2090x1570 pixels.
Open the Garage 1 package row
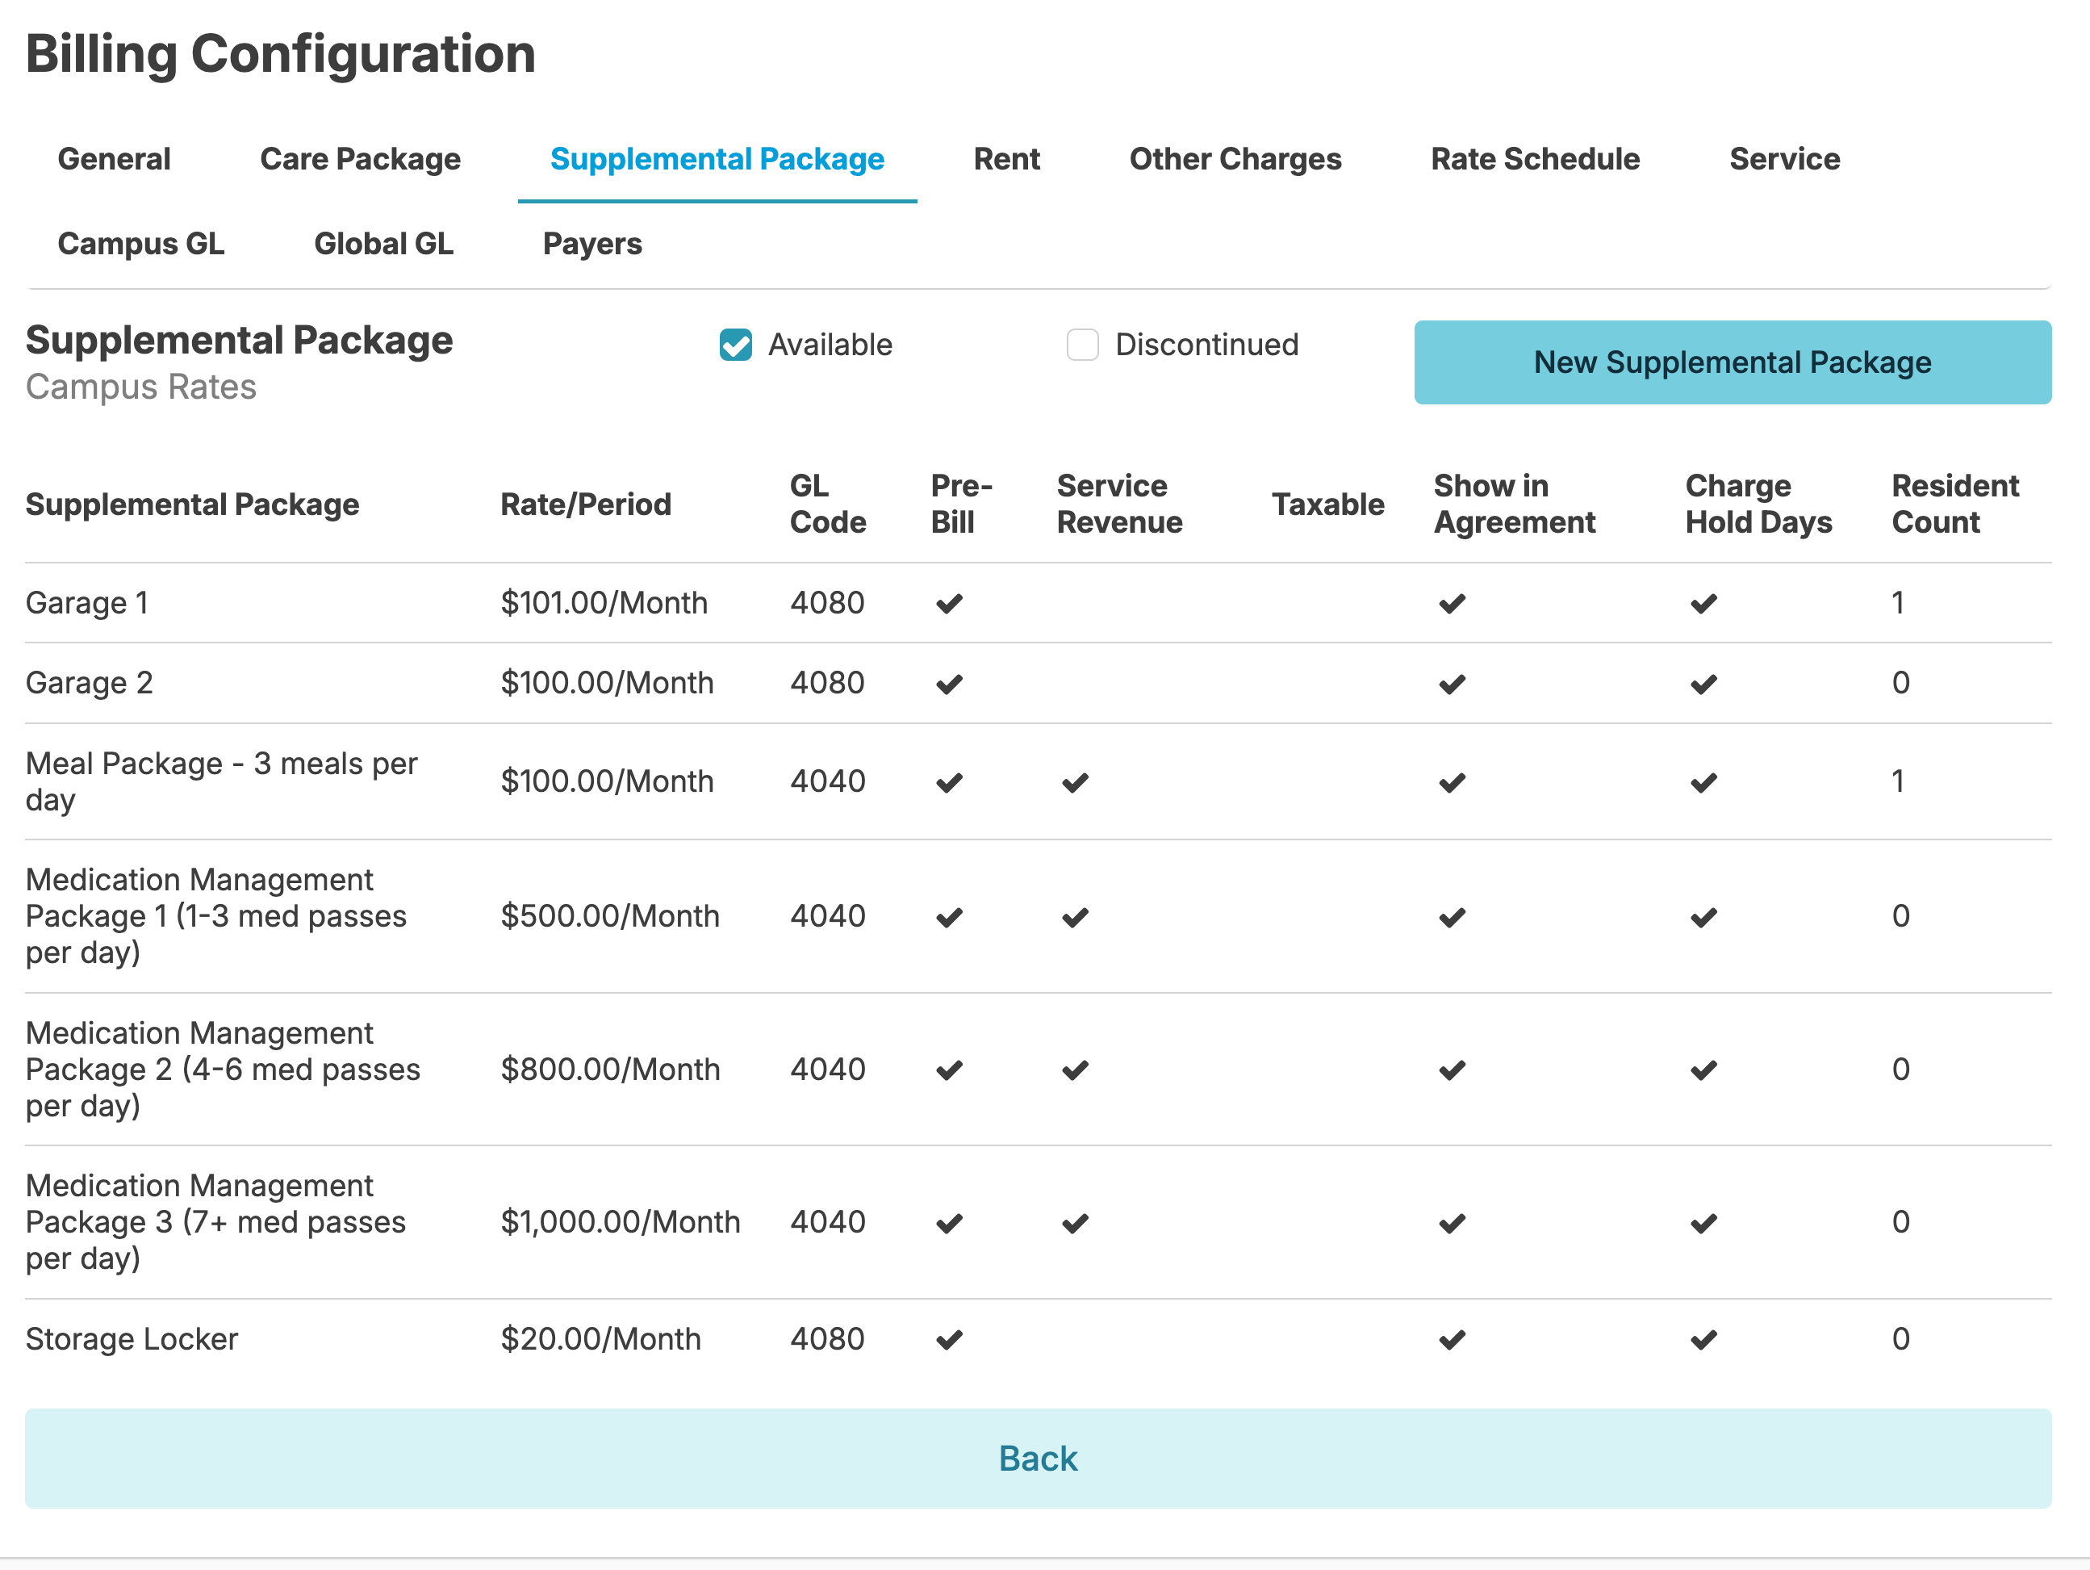pyautogui.click(x=87, y=603)
